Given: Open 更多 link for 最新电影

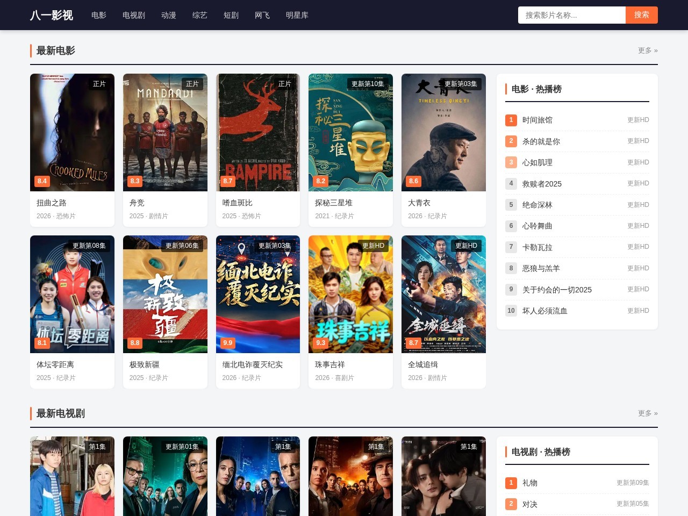Looking at the screenshot, I should [x=648, y=51].
